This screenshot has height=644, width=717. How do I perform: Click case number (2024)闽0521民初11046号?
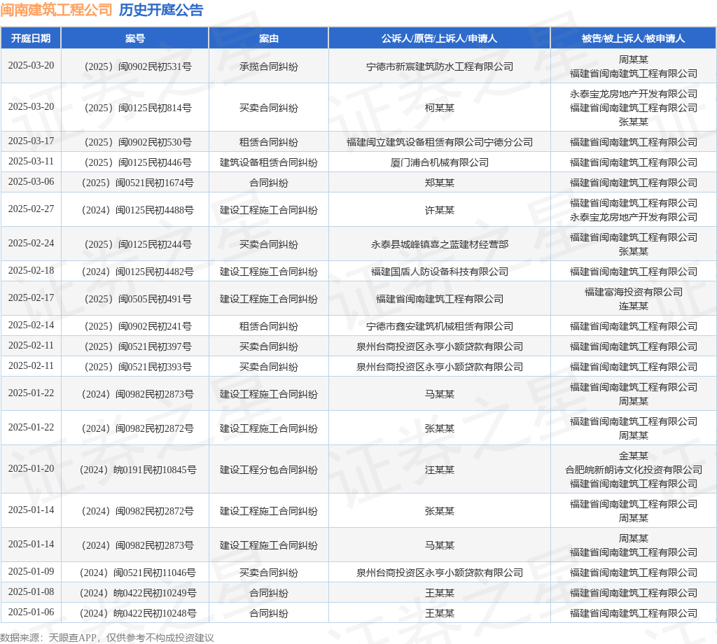pos(138,572)
